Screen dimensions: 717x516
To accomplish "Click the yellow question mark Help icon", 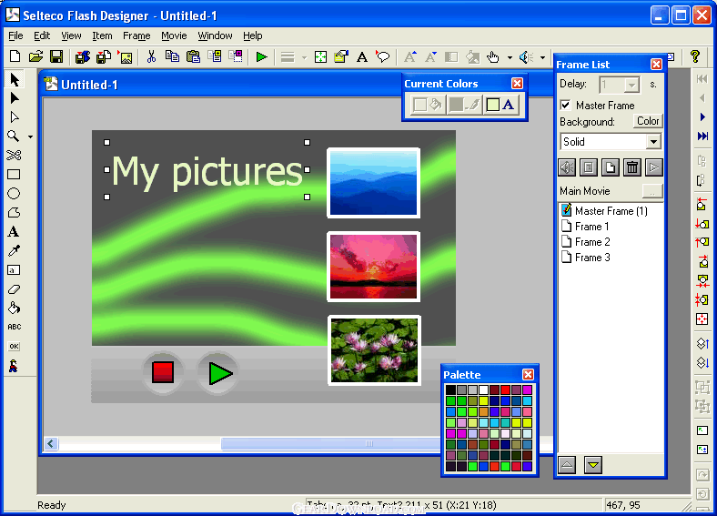I will (695, 56).
